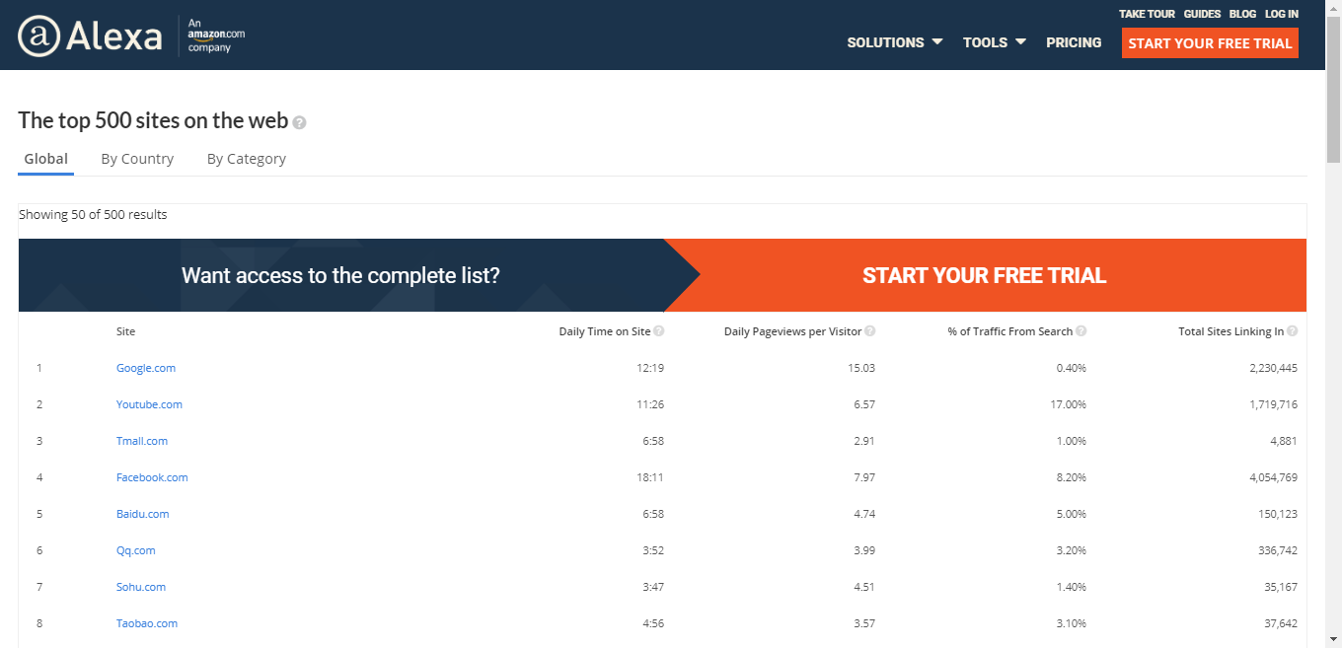Open Taobao.com site link
Viewport: 1342px width, 648px height.
tap(147, 623)
